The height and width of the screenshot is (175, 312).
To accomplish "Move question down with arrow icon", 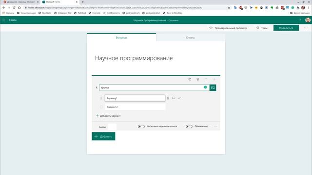I will point(214,79).
